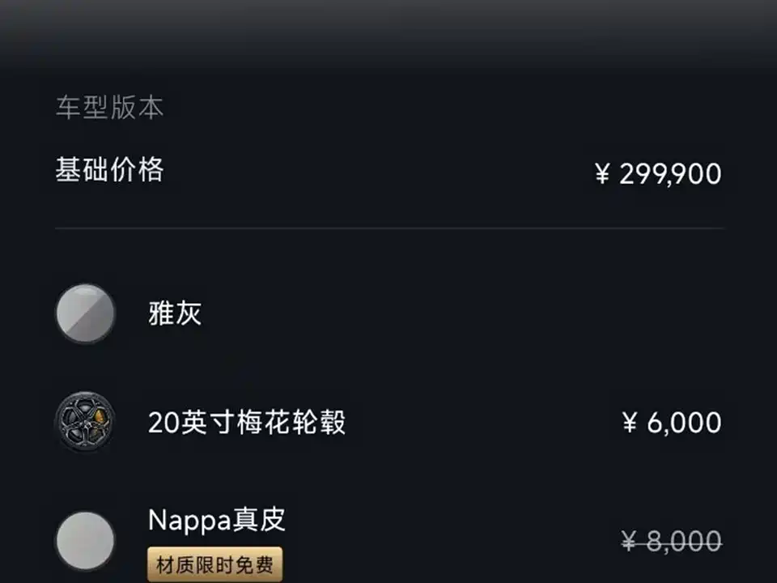Select the 基础价格 label

109,171
